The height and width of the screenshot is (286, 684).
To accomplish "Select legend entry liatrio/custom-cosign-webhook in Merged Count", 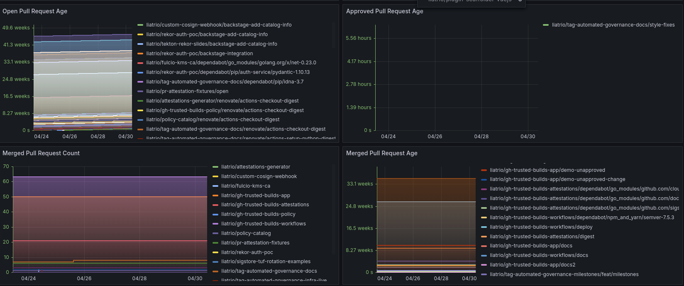I will 259,176.
